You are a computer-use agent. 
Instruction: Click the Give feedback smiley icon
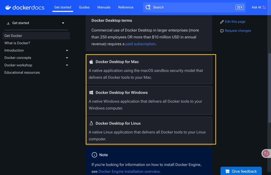[x=227, y=171]
